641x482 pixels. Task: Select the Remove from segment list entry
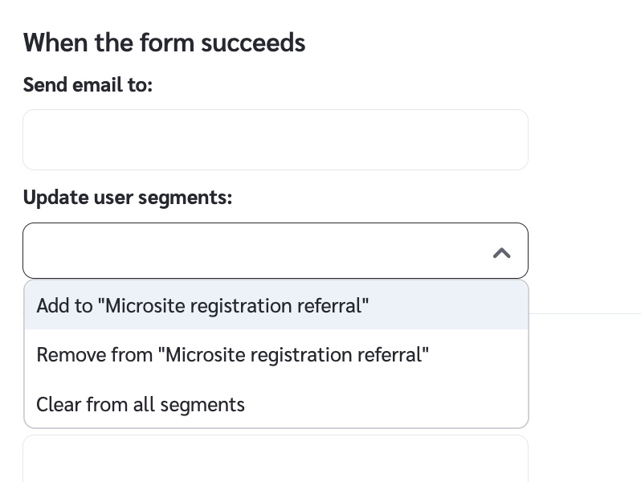tap(233, 355)
